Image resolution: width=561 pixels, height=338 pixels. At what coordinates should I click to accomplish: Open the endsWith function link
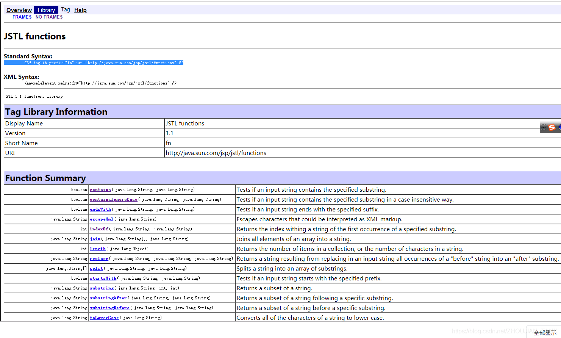[x=100, y=209]
